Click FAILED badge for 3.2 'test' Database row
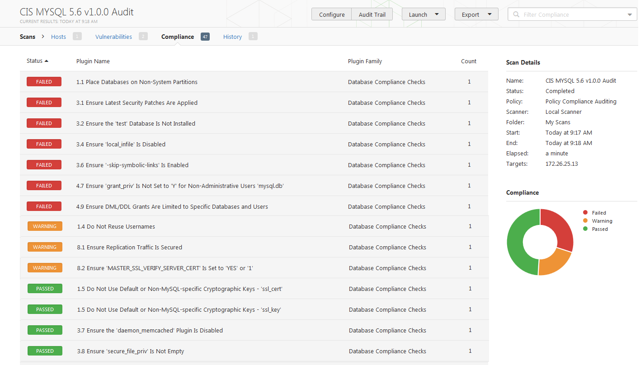Viewport: 640px width, 365px height. click(x=44, y=123)
